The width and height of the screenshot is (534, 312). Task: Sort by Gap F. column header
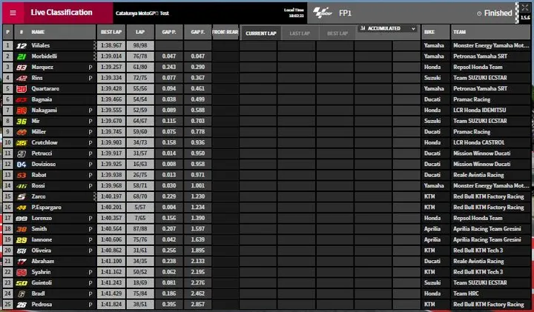point(198,32)
